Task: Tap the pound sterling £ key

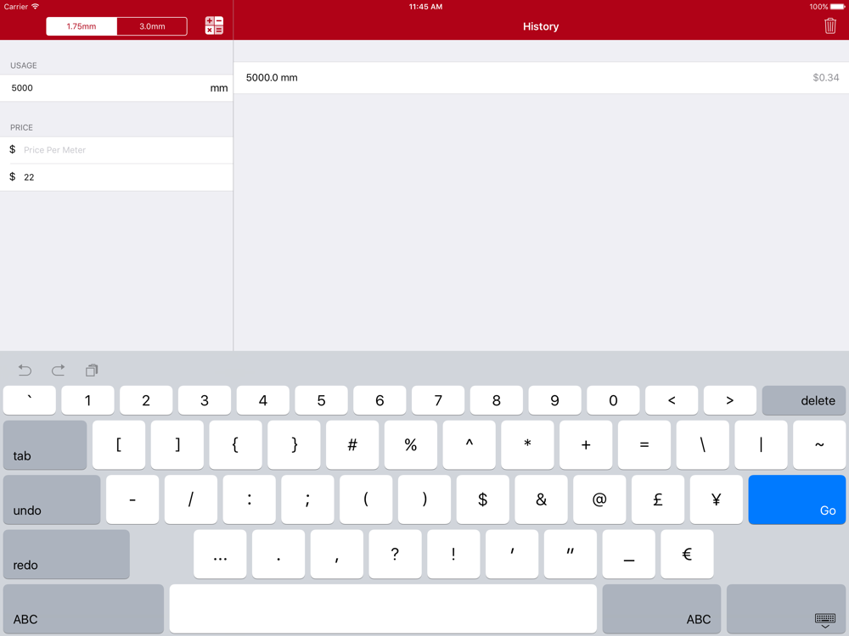Action: pos(658,499)
